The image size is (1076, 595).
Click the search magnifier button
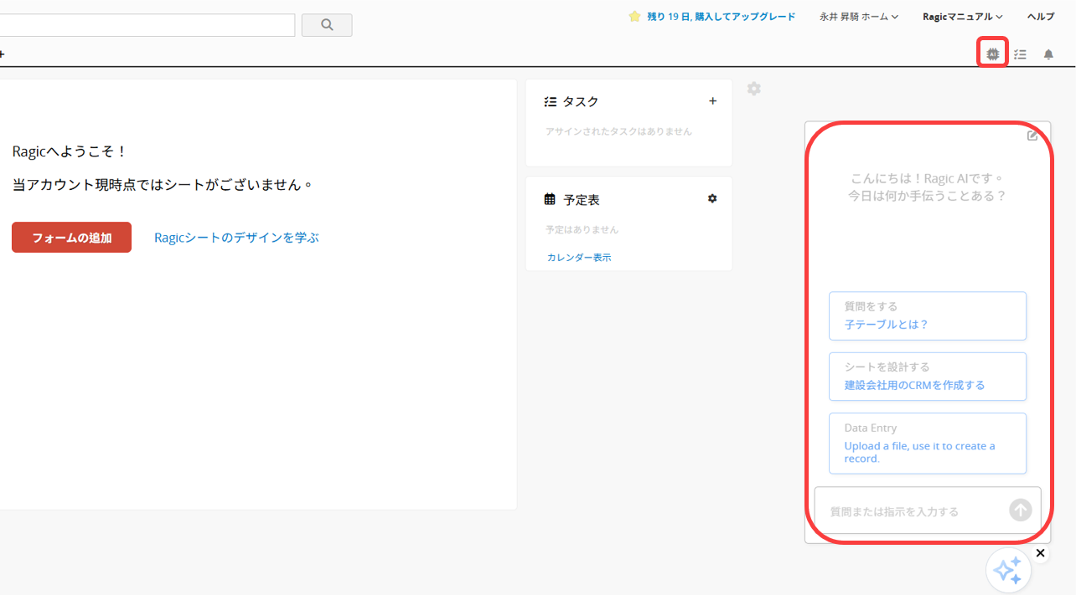(327, 25)
